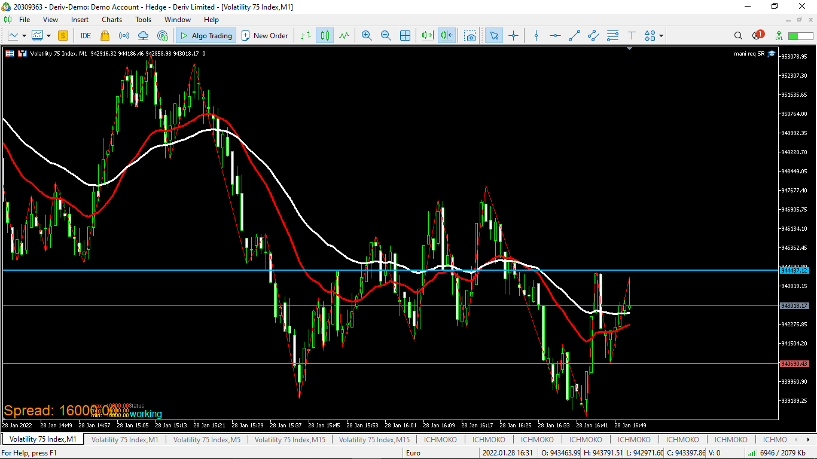Toggle Algo Trading on or off
Viewport: 817px width, 459px height.
(206, 36)
